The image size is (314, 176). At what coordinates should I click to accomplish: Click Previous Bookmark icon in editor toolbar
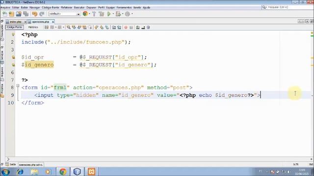[x=96, y=27]
